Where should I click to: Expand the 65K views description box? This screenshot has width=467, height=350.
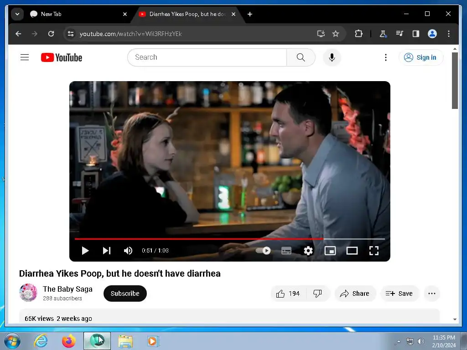[x=229, y=316]
